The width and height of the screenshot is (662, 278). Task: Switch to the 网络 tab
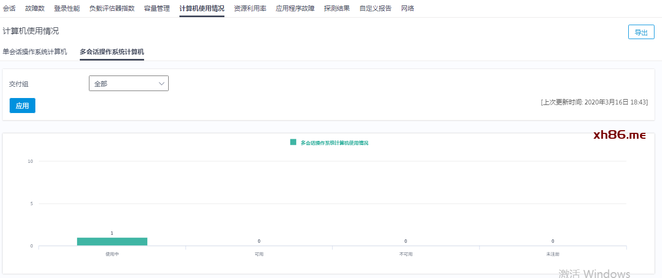tap(408, 9)
